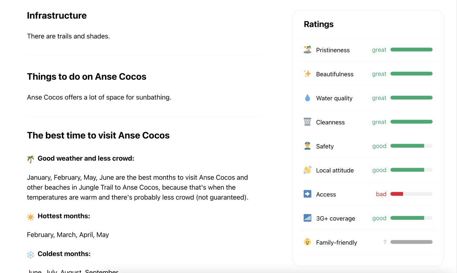
Task: Click the 'great' value for Pristineness
Action: (379, 50)
